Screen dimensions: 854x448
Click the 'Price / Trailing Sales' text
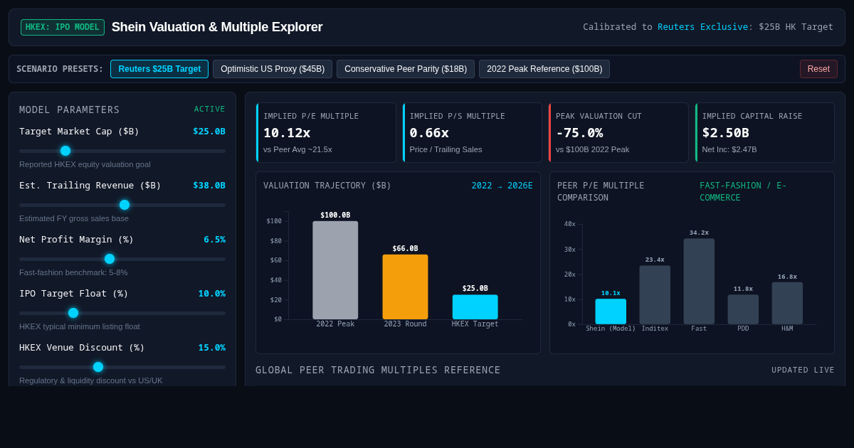click(x=446, y=149)
